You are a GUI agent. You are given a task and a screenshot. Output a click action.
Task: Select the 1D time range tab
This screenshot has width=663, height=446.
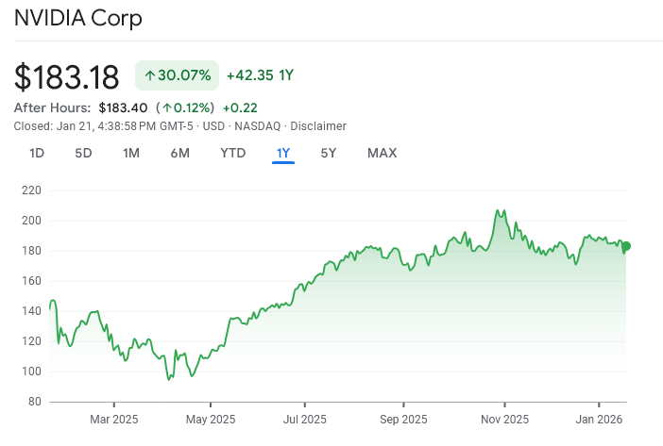[x=37, y=153]
